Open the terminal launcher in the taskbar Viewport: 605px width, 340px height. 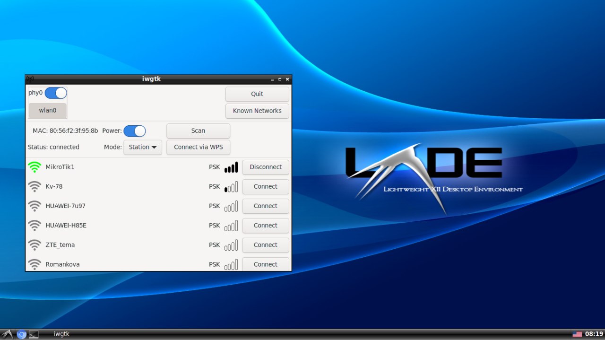tap(34, 334)
